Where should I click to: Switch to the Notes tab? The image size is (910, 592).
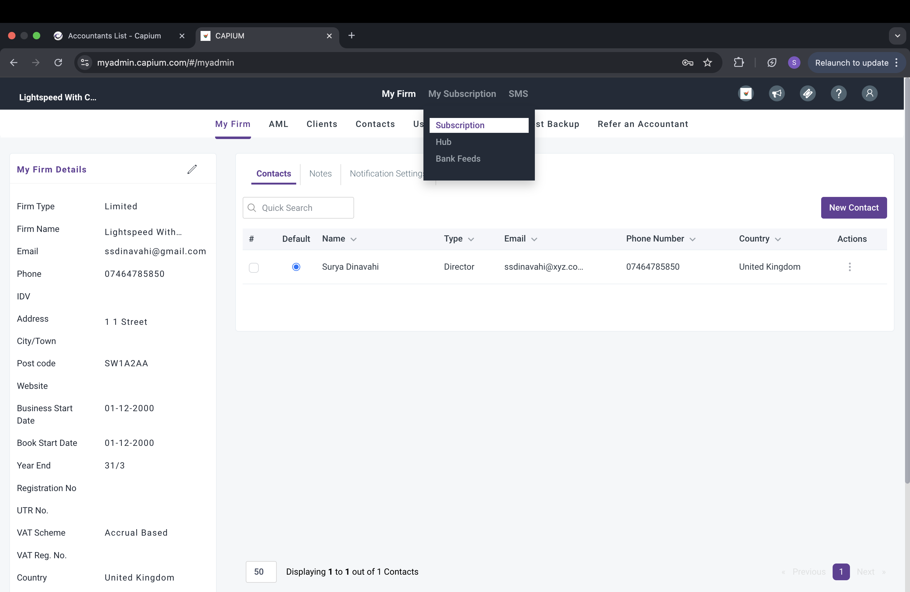[320, 174]
